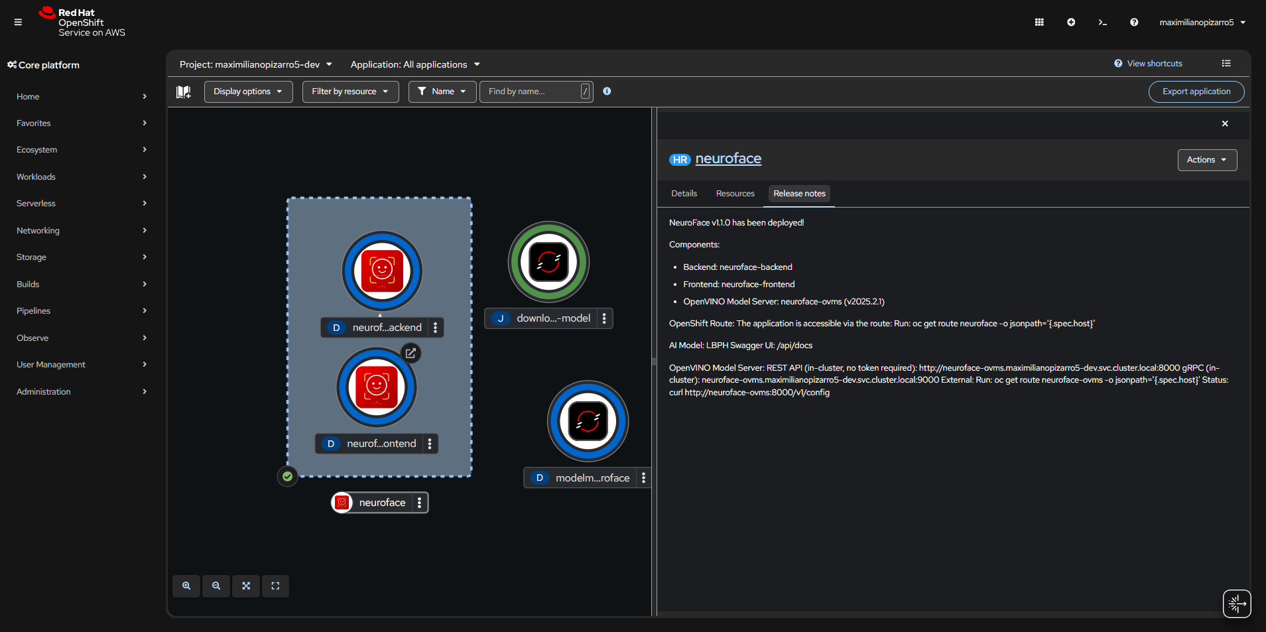
Task: Click the reset view icon
Action: tap(275, 586)
